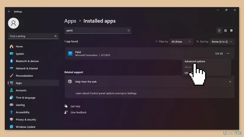This screenshot has height=137, width=244.
Task: Close the Settings window
Action: pos(235,10)
